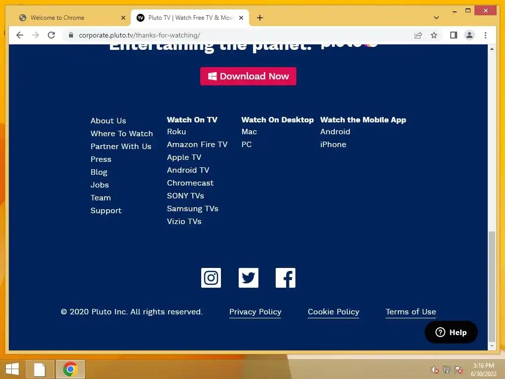
Task: Click the red Download Now button
Action: click(249, 76)
